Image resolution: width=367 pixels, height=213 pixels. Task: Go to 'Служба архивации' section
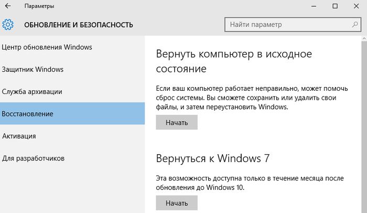tap(32, 91)
